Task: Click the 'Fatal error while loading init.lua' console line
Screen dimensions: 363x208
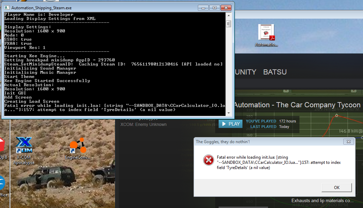Action: coord(115,108)
